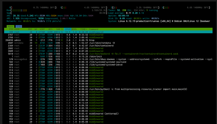Click the ARC 1.92G Uncompressed ratio line
The image size is (217, 124).
41,19
